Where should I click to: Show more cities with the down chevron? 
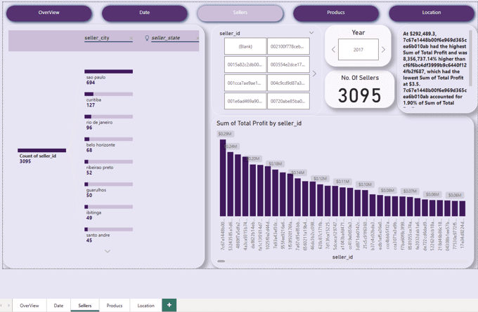(x=108, y=251)
